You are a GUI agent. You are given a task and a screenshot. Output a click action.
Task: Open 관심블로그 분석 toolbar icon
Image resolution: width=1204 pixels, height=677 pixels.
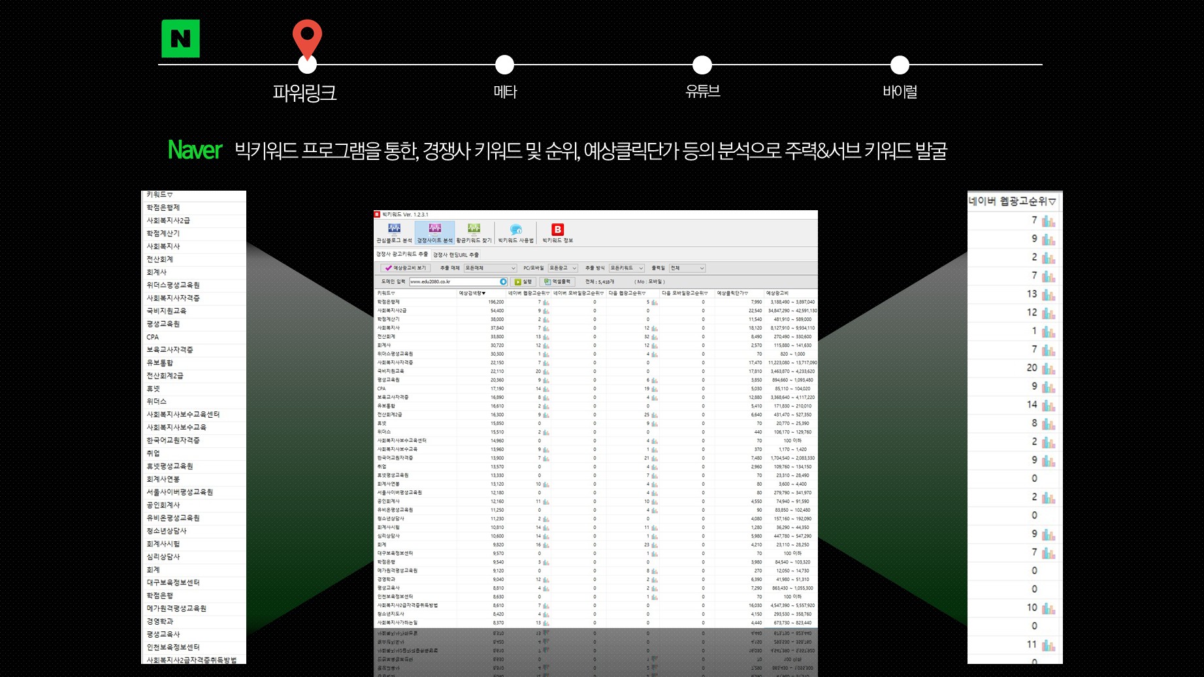click(x=394, y=229)
